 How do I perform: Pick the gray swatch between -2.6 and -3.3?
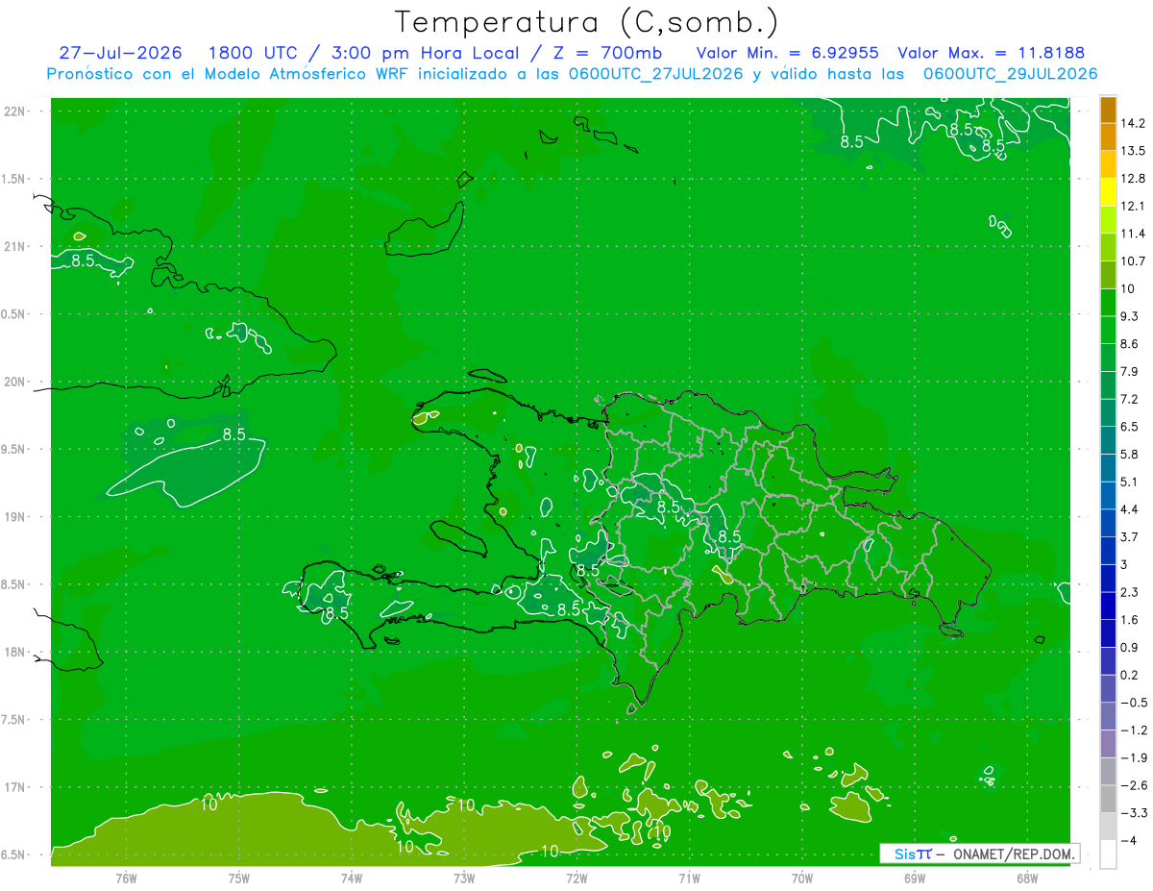coord(1108,800)
